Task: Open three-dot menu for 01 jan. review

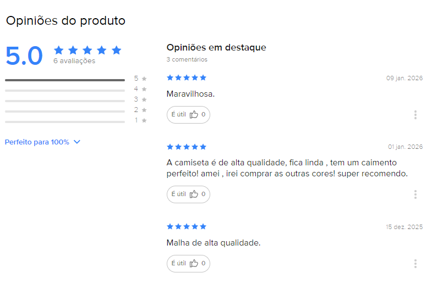Action: point(415,194)
